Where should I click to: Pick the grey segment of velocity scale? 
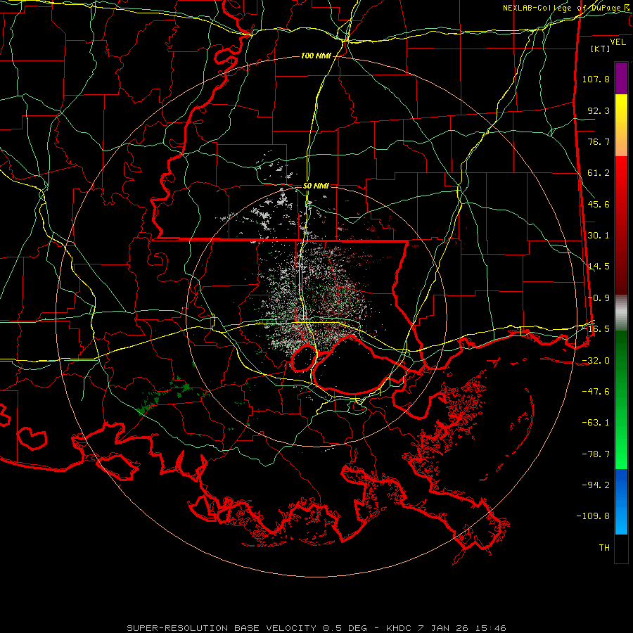pos(621,313)
